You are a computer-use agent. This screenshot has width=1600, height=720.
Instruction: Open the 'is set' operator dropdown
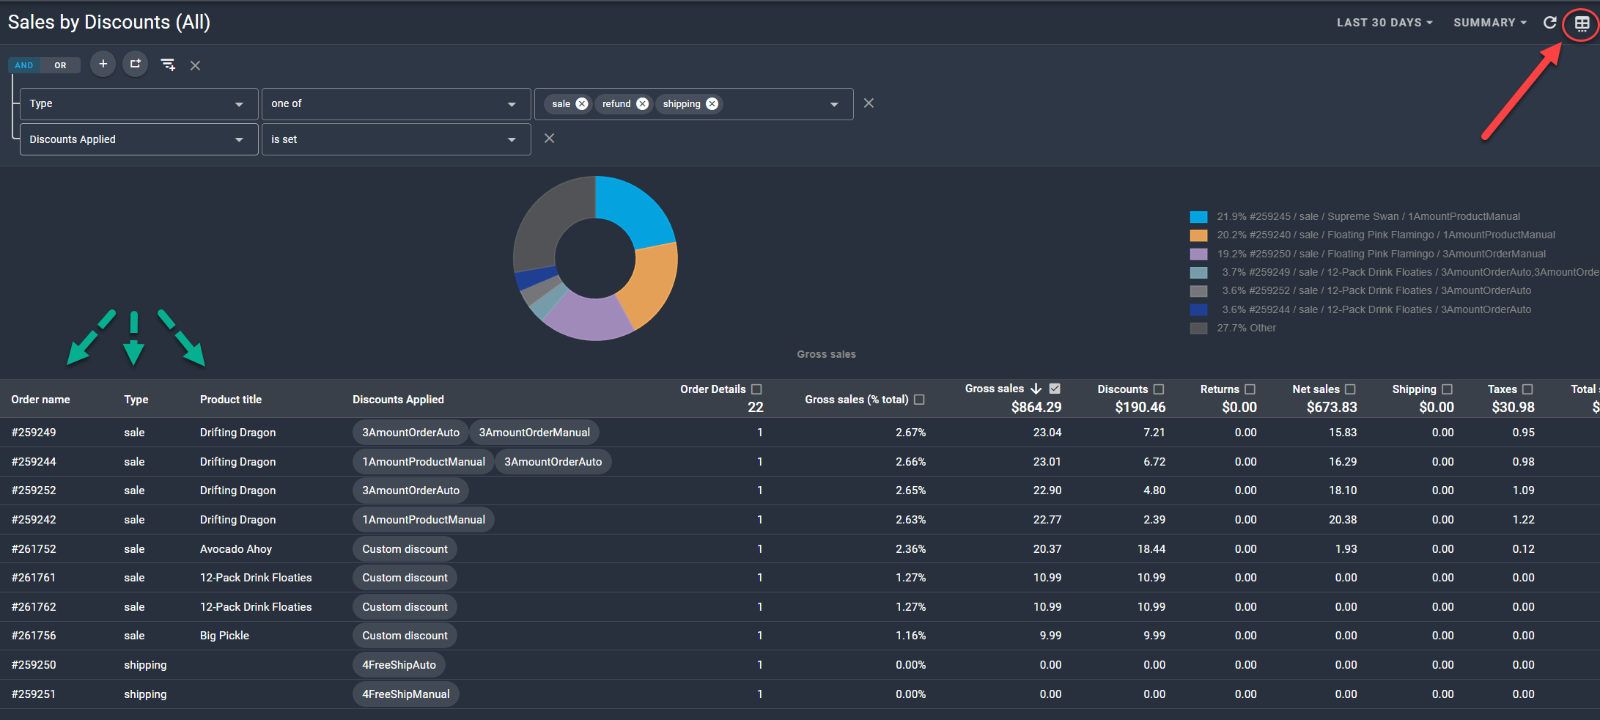[x=395, y=139]
